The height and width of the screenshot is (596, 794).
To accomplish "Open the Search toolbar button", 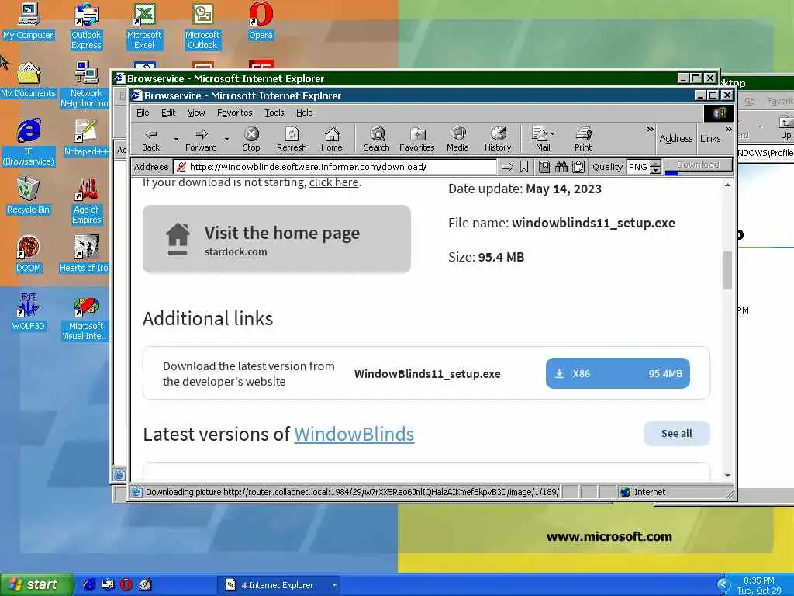I will click(x=377, y=139).
